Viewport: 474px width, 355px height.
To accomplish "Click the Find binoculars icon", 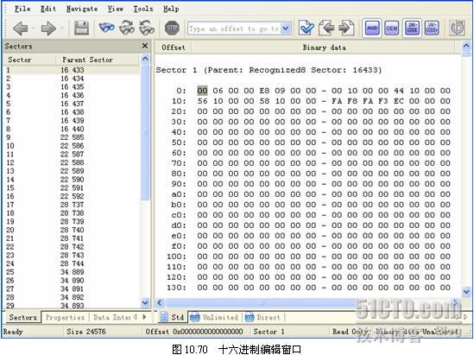I will [107, 29].
